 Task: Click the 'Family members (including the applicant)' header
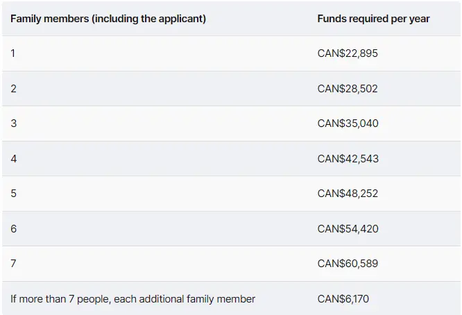pyautogui.click(x=108, y=19)
